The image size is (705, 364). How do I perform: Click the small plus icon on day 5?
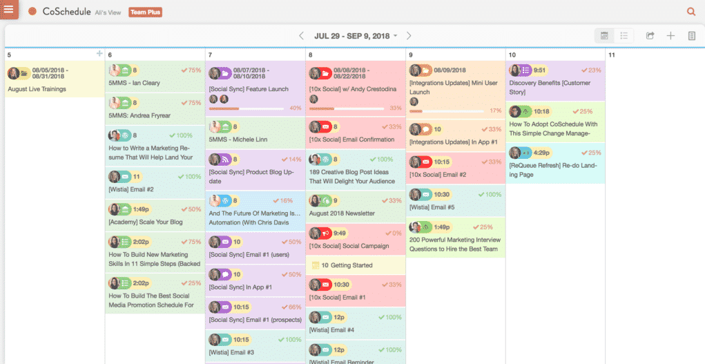[99, 54]
